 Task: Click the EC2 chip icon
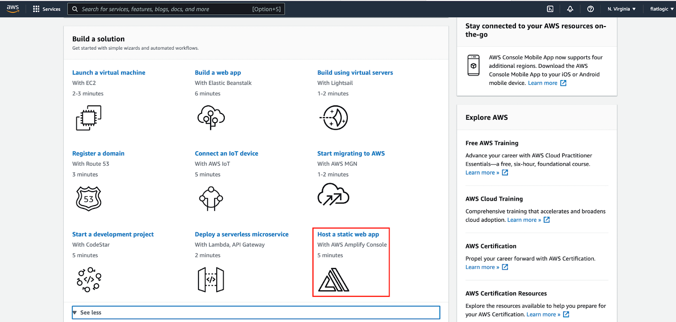(x=89, y=118)
